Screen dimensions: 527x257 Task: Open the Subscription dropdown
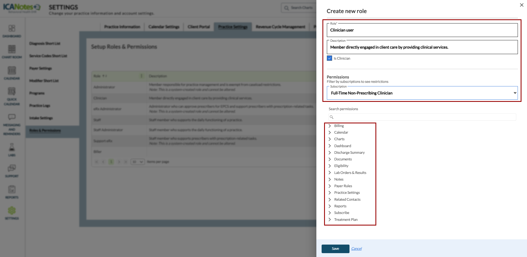pos(422,93)
